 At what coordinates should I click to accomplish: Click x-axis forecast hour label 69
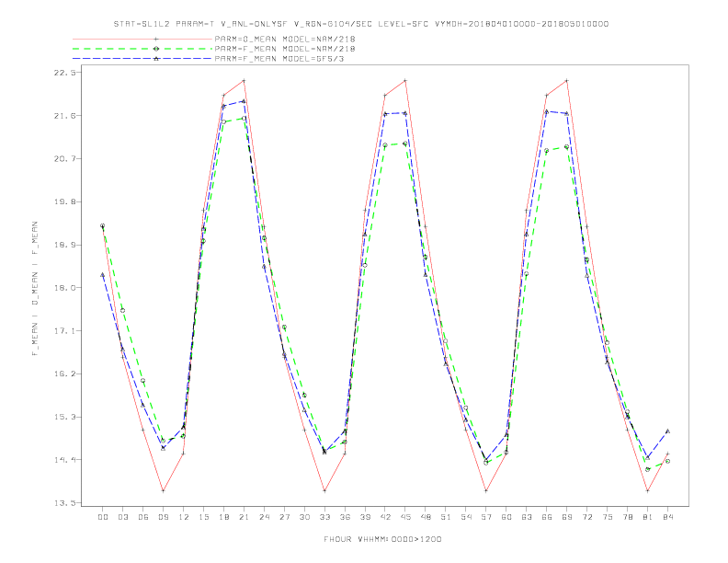coord(567,517)
